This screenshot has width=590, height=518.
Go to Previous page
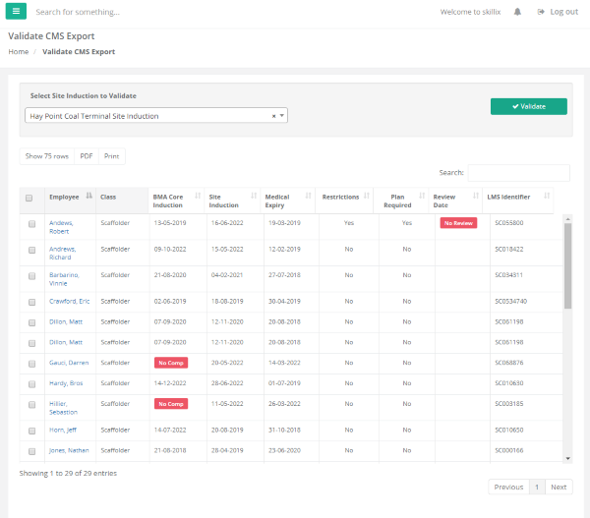tap(508, 487)
